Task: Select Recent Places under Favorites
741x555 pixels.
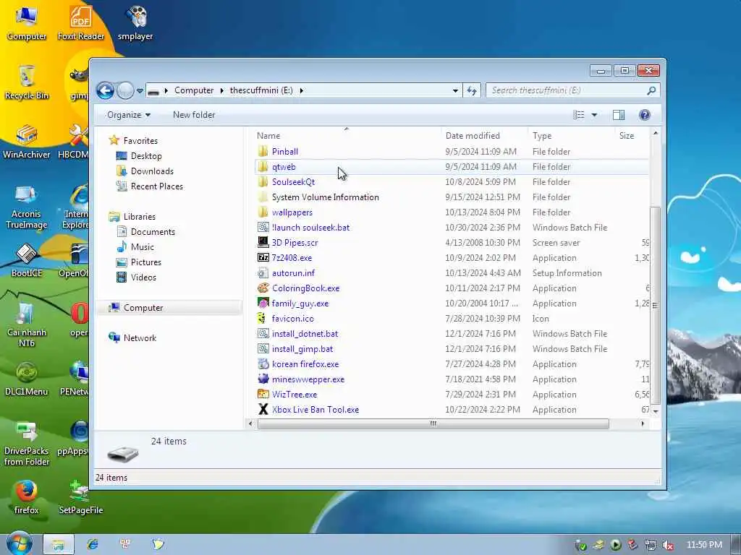Action: [x=157, y=186]
